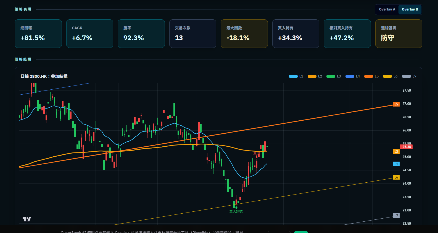Image resolution: width=438 pixels, height=233 pixels.
Task: Select the Overlay B tab
Action: point(410,9)
